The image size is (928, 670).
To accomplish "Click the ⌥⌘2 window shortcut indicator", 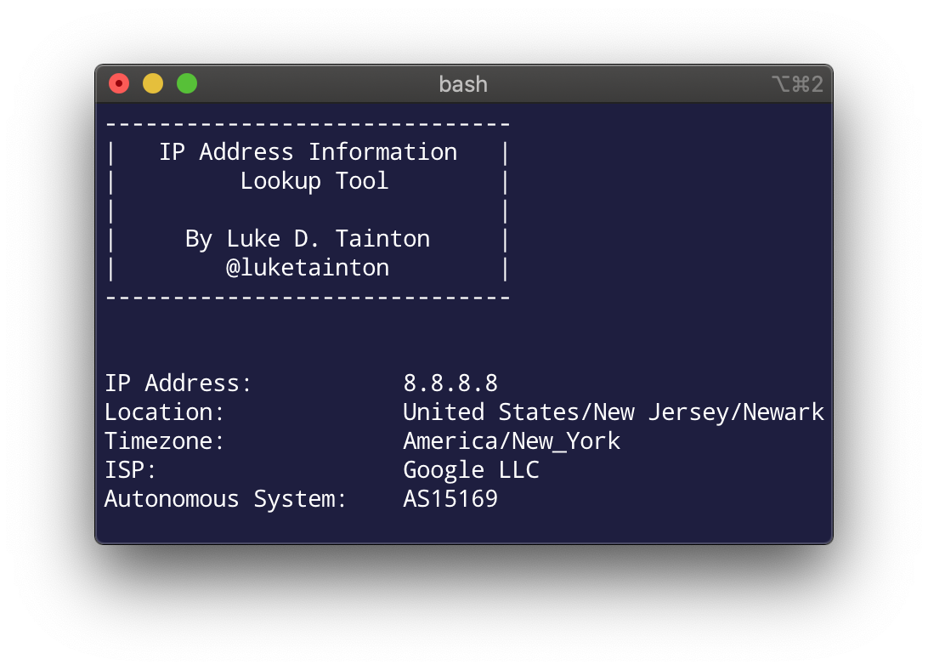I will [x=797, y=84].
